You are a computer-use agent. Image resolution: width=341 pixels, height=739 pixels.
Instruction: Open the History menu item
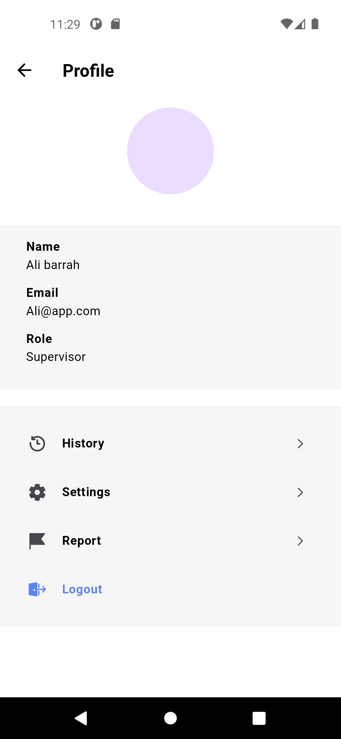pyautogui.click(x=83, y=443)
